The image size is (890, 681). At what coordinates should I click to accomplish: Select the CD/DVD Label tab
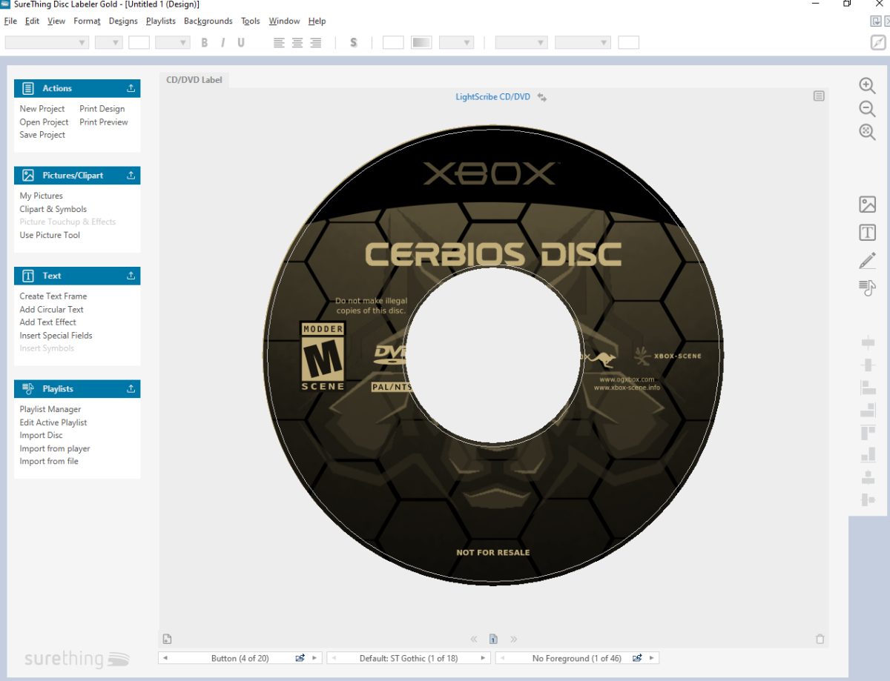pos(194,80)
